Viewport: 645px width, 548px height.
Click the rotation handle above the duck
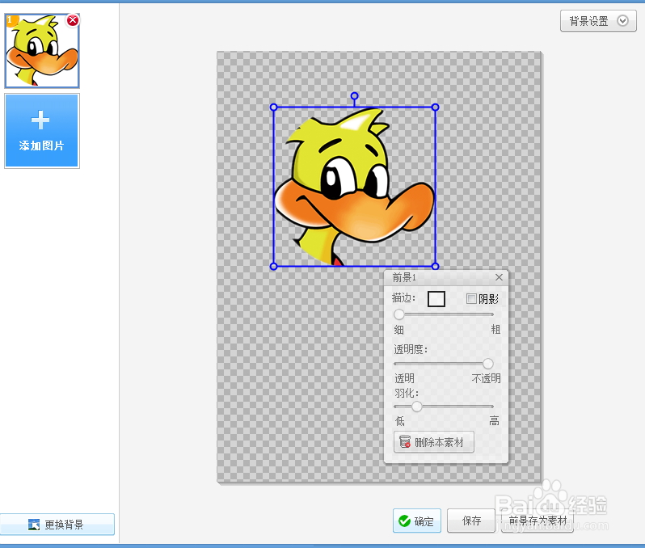[x=354, y=96]
